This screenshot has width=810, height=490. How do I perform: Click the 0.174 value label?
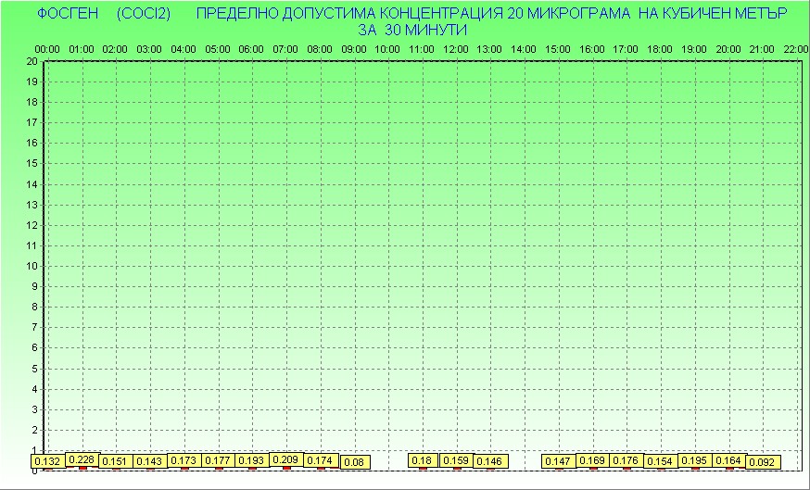coord(321,460)
